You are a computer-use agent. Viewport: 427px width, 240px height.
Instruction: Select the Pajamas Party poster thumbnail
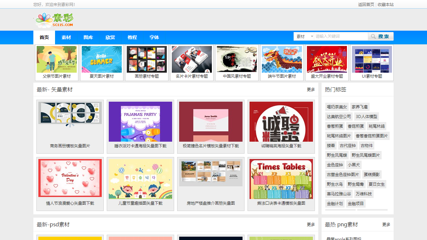click(x=140, y=122)
